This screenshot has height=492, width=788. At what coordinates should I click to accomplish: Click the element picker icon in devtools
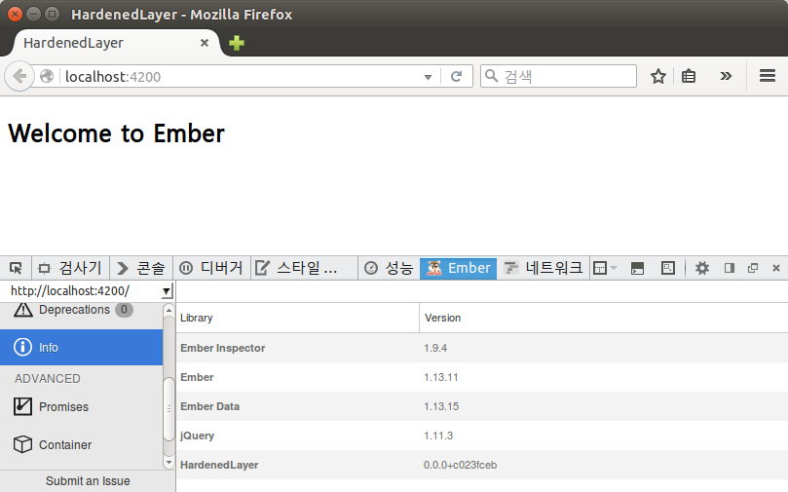(x=16, y=268)
